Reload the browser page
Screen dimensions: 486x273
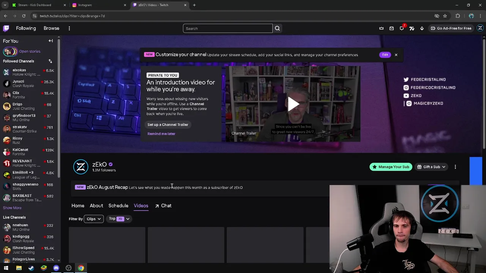tap(24, 16)
